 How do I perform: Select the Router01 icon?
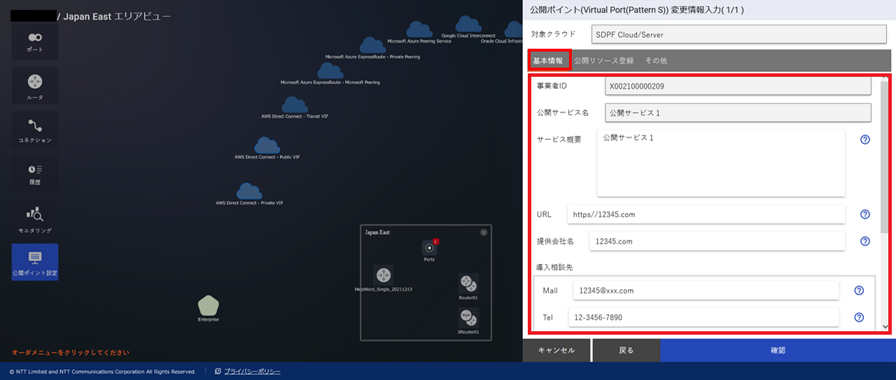(468, 284)
